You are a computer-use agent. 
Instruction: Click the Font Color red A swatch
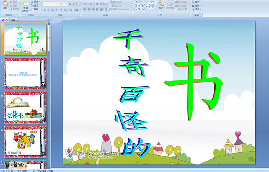[77, 10]
